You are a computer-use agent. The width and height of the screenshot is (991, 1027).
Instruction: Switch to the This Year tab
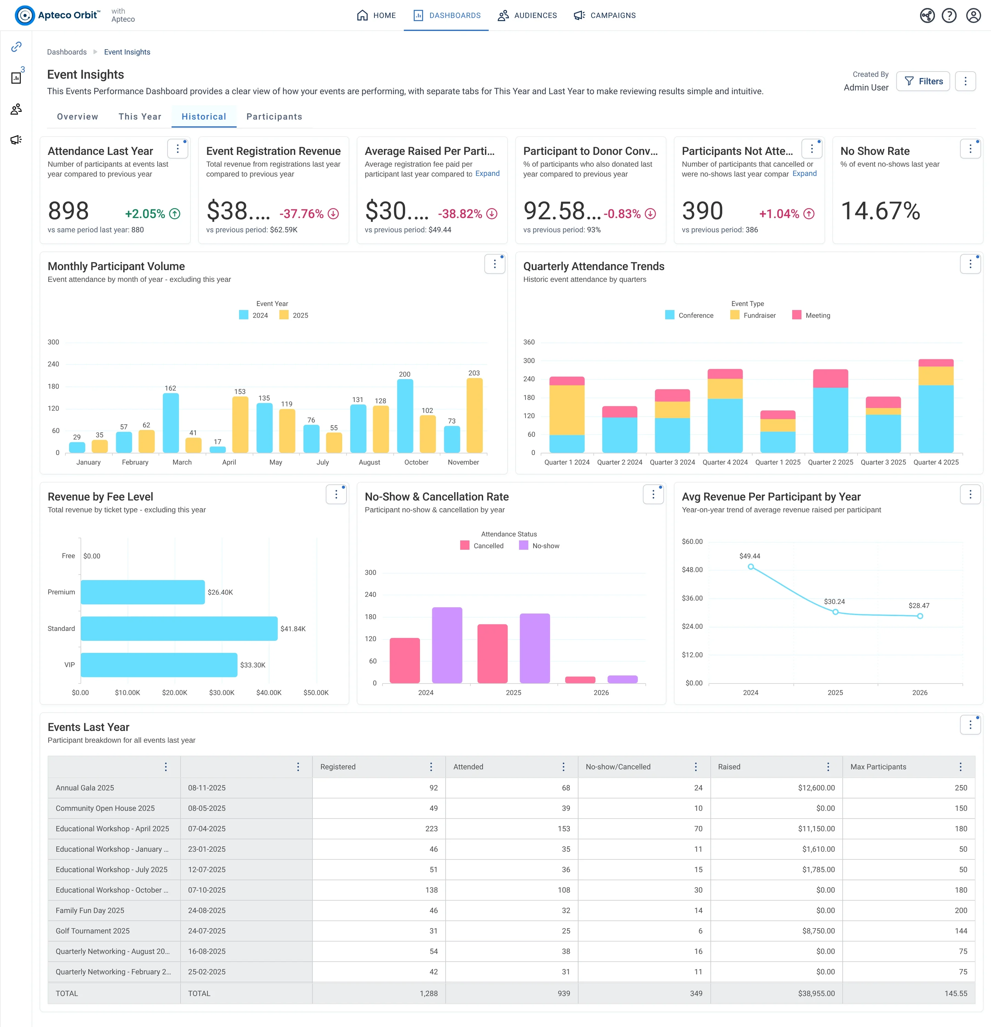pos(140,116)
